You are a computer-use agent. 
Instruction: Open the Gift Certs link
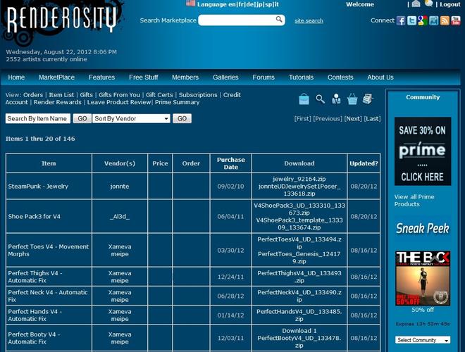(x=159, y=95)
